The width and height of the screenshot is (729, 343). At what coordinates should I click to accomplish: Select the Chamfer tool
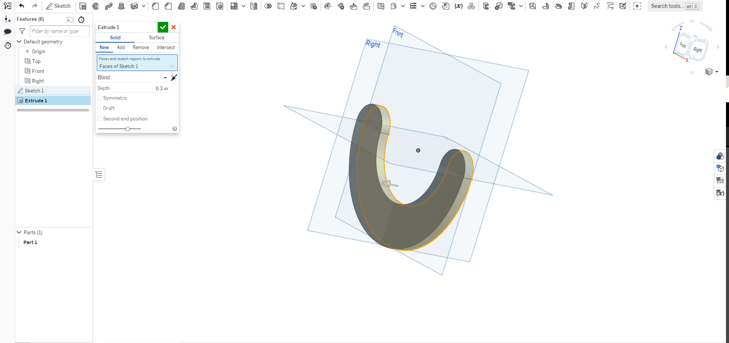tap(168, 6)
